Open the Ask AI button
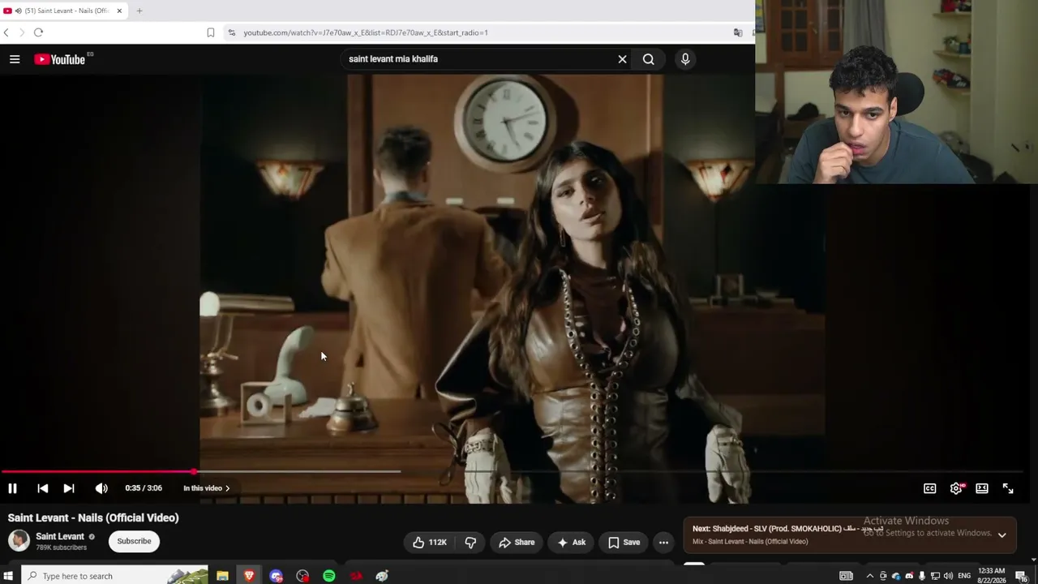This screenshot has height=584, width=1038. click(572, 543)
